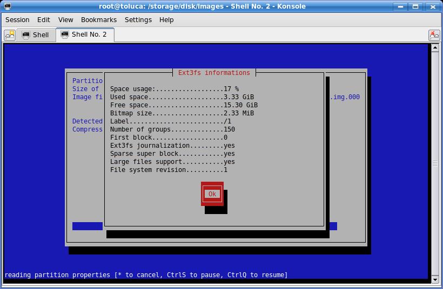Click the Konsole window menu icon in title bar
The width and height of the screenshot is (443, 289).
(8, 6)
